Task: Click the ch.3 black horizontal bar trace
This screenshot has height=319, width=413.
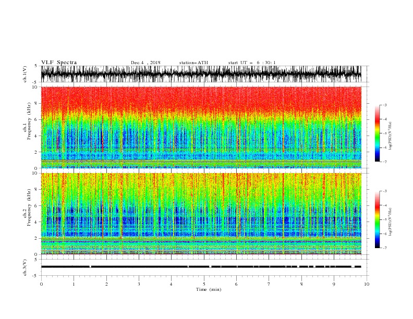Action: coord(201,267)
